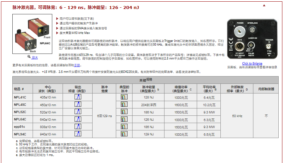The width and height of the screenshot is (283, 163).
Task: Open the epp81c typical pulse plot icon
Action: [x=124, y=126]
